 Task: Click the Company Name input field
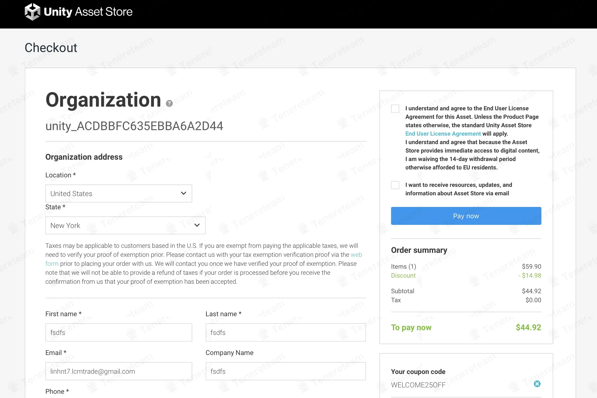coord(285,371)
